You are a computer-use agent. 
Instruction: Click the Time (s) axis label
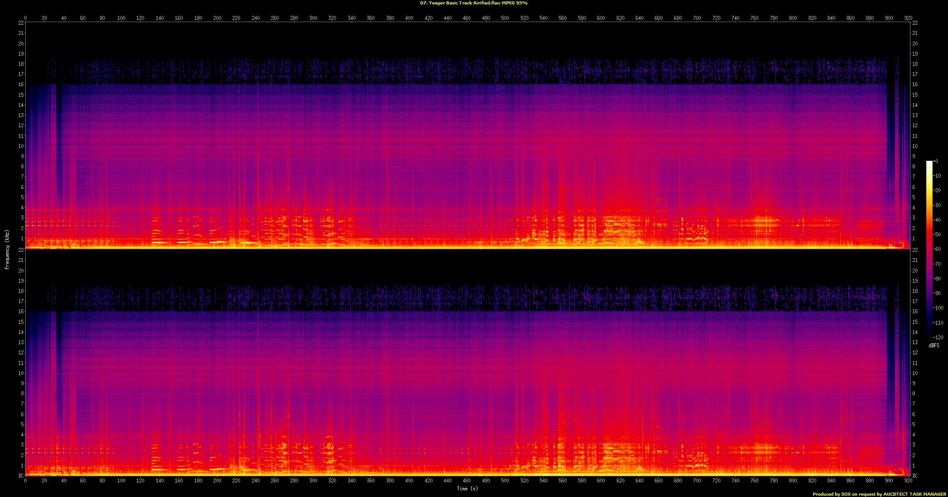[x=467, y=489]
